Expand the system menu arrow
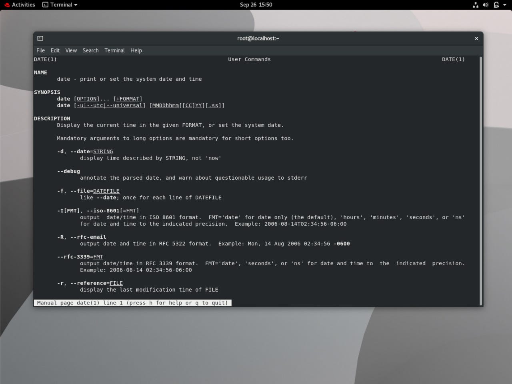This screenshot has width=512, height=384. click(x=505, y=5)
